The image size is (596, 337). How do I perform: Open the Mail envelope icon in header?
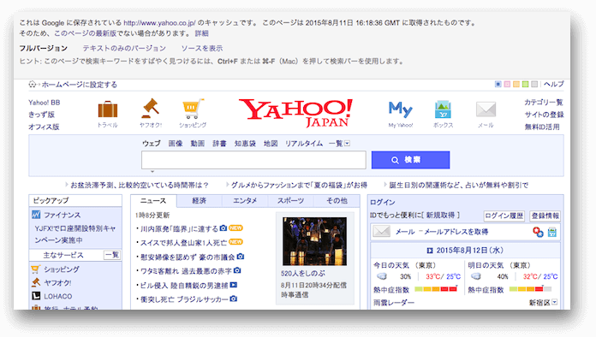pos(486,109)
